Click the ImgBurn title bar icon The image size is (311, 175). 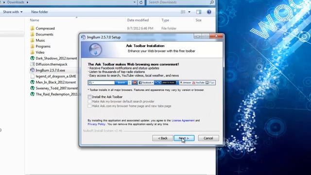(84, 37)
